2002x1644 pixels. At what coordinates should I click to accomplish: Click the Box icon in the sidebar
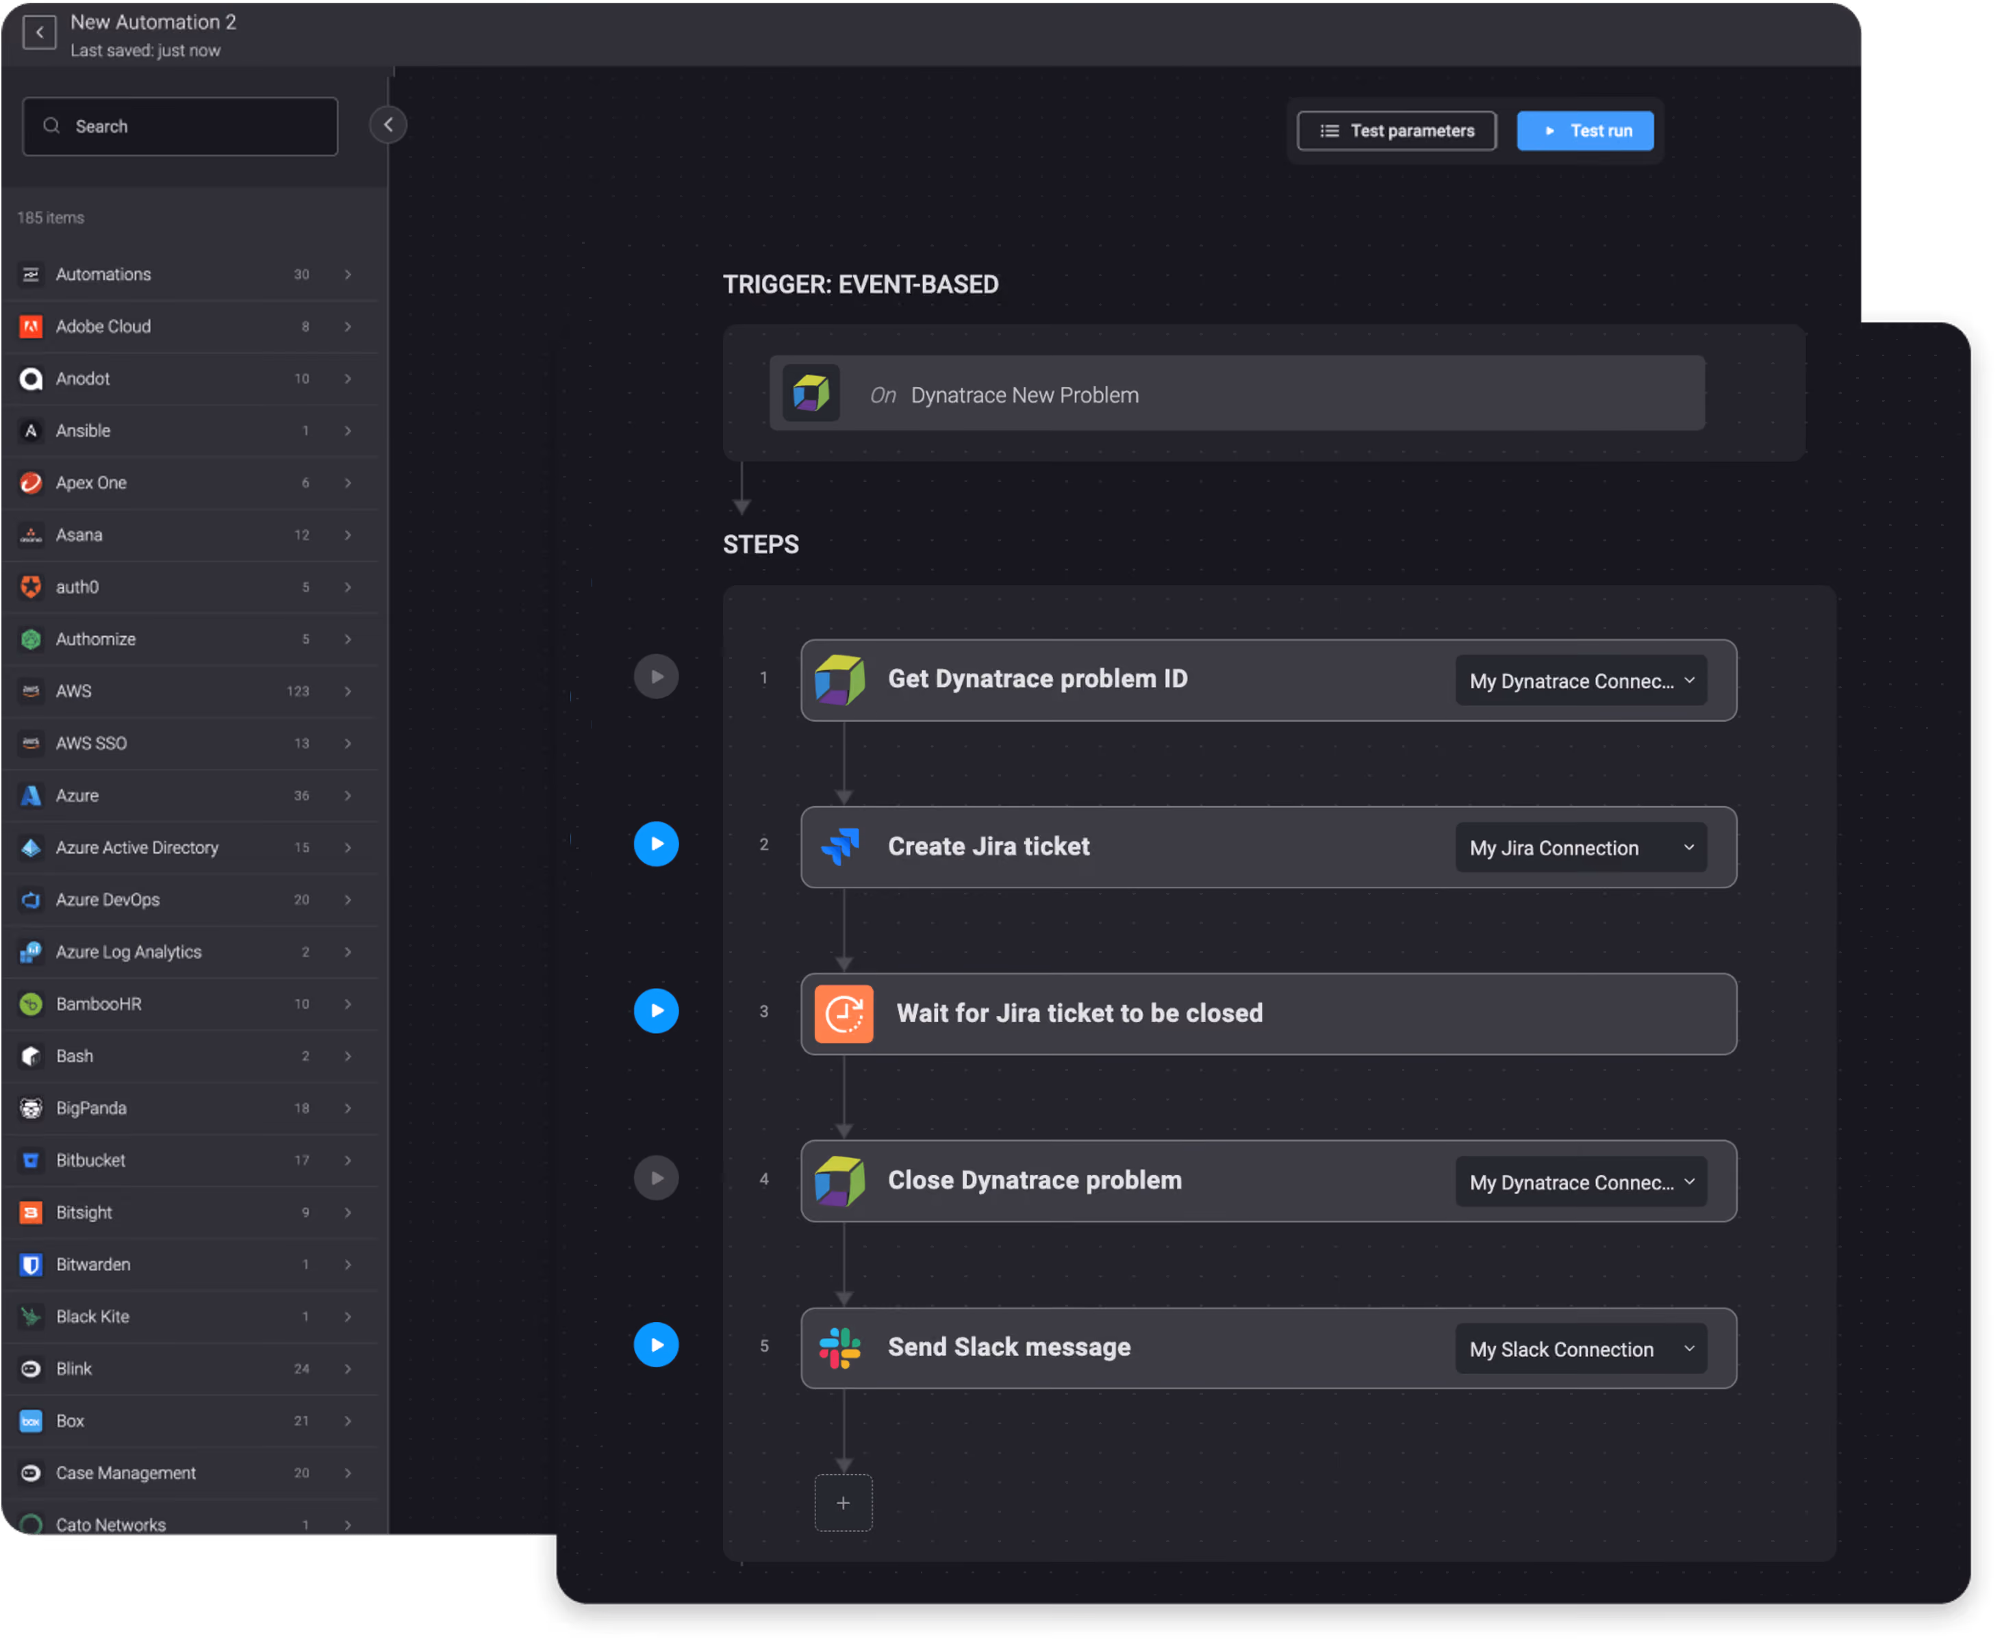point(31,1421)
